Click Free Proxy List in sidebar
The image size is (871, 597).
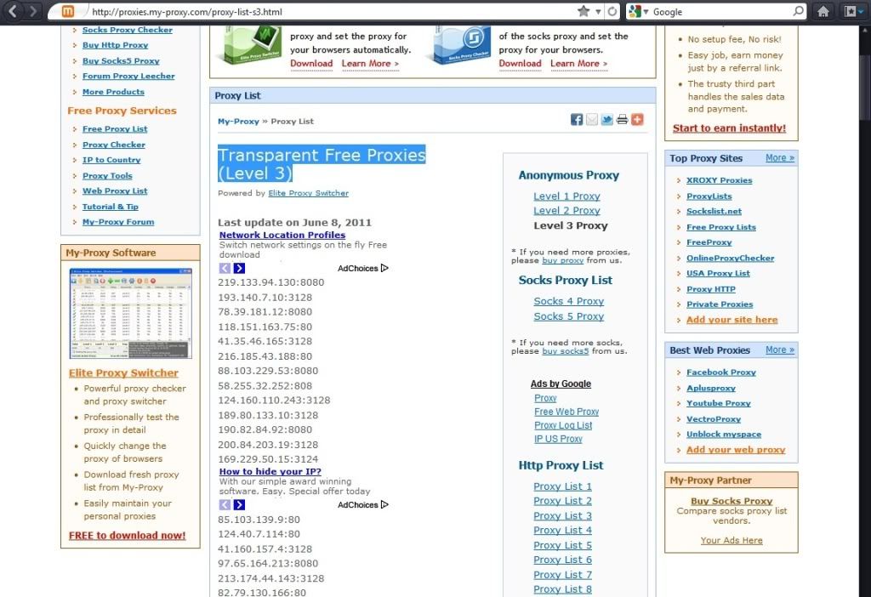[x=115, y=129]
